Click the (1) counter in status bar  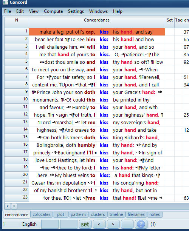(x=153, y=224)
